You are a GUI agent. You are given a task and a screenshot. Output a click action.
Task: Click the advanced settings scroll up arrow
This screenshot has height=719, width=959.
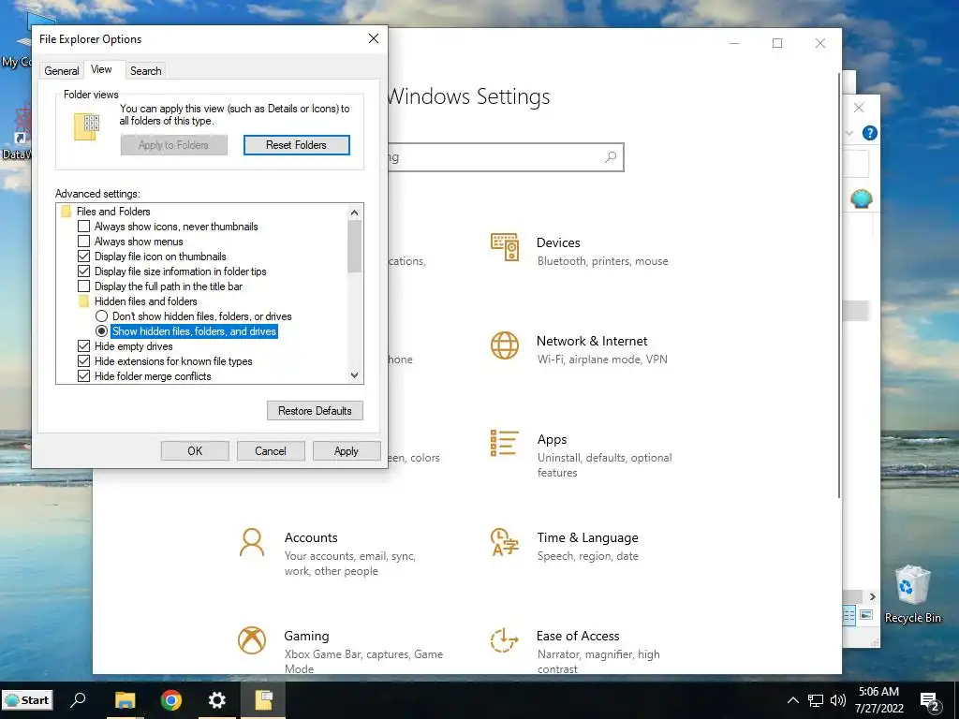354,213
